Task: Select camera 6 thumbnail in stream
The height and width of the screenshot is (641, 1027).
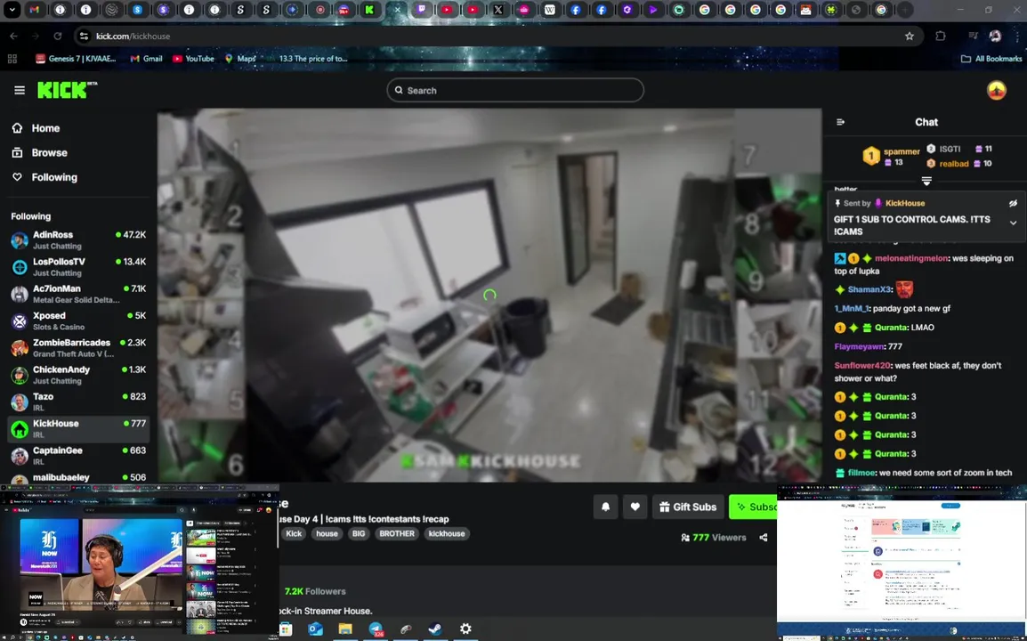Action: [200, 451]
